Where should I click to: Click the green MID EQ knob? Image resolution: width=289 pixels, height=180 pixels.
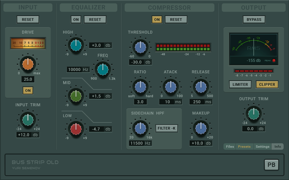(76, 96)
